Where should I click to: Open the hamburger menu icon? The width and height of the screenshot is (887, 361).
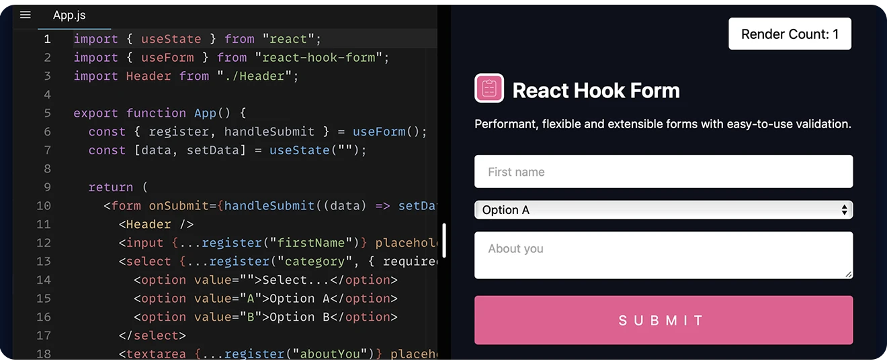tap(26, 15)
